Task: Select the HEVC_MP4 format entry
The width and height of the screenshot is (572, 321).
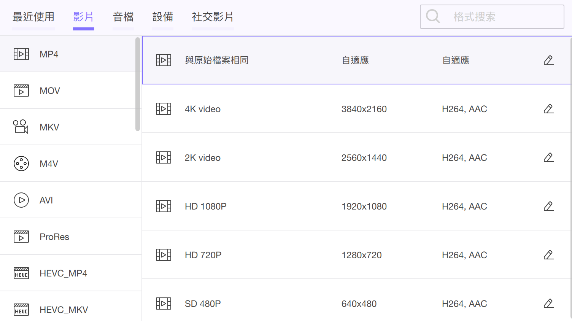Action: [x=71, y=273]
